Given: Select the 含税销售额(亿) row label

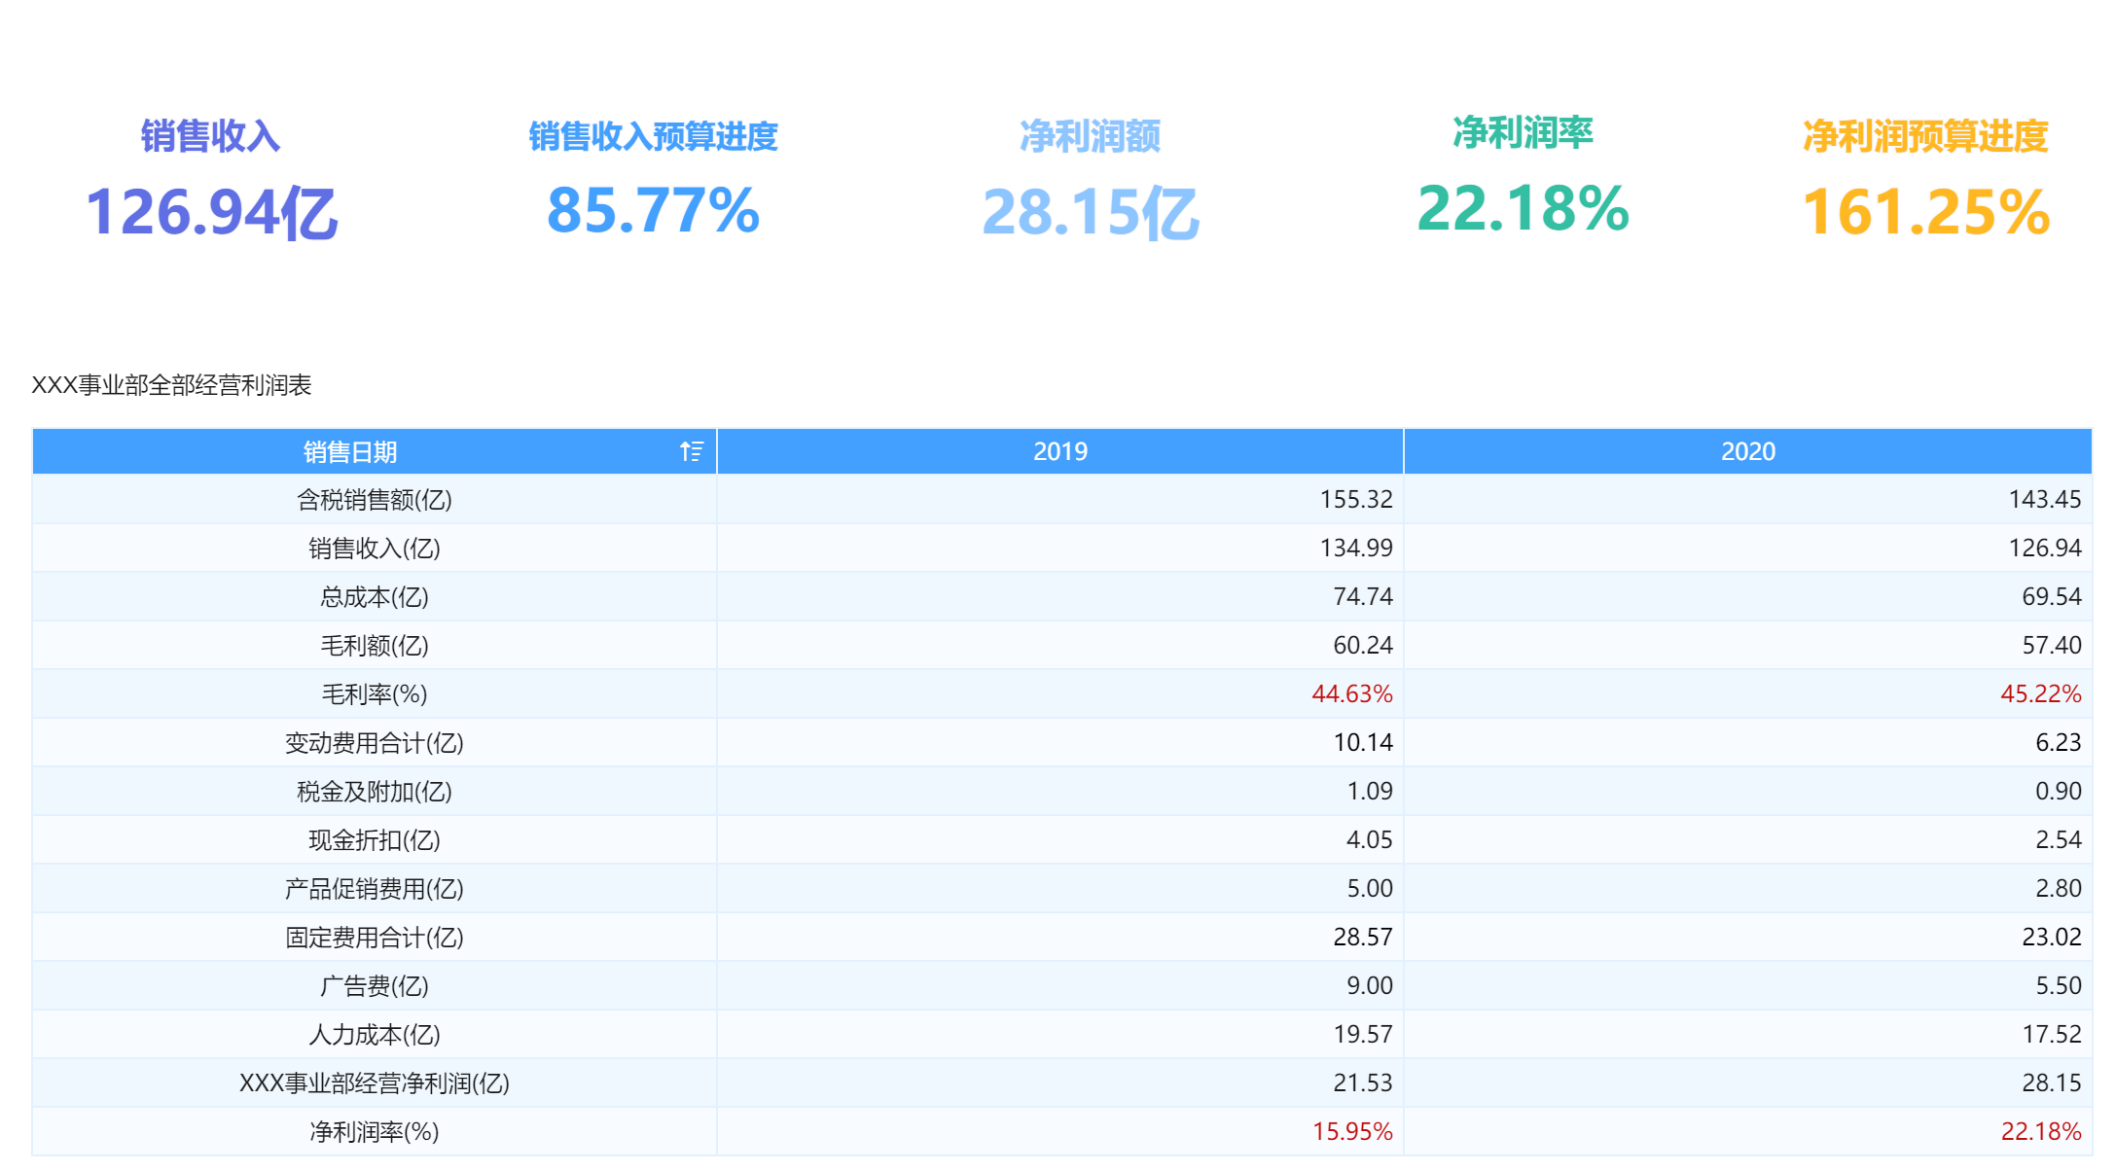Looking at the screenshot, I should pyautogui.click(x=375, y=500).
